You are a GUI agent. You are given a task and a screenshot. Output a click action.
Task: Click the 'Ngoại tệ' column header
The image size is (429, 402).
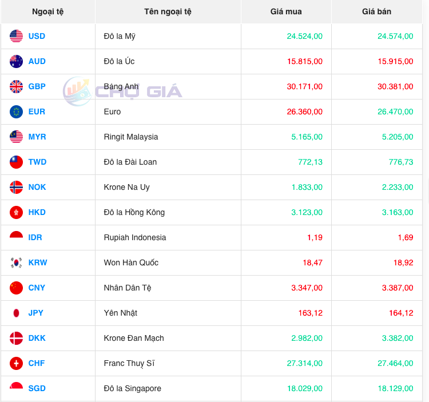(x=48, y=11)
